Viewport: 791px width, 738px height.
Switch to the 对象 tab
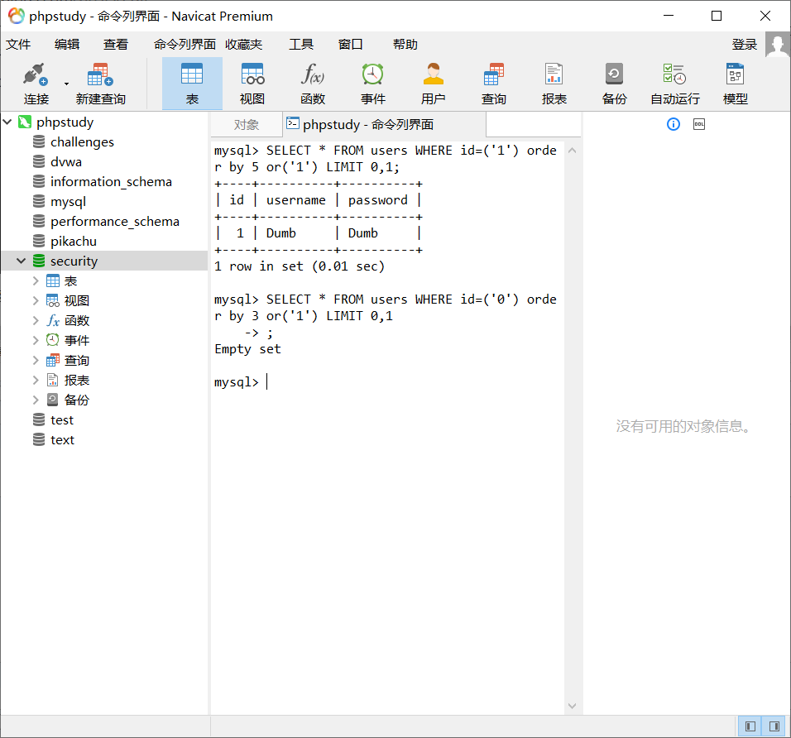(247, 125)
